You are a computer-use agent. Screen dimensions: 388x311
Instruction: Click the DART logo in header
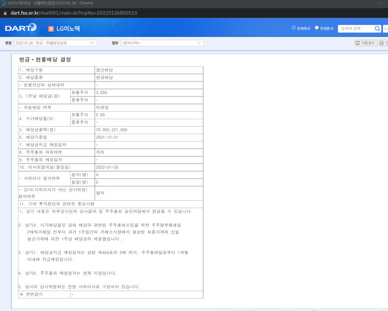coord(21,28)
